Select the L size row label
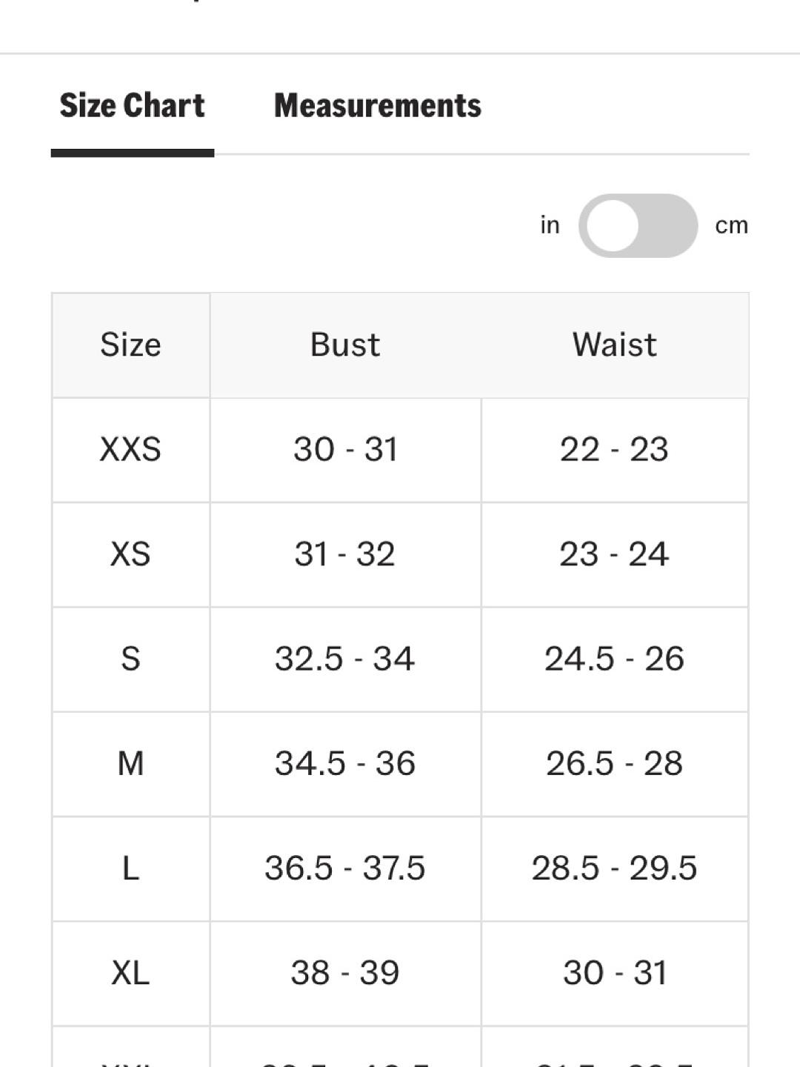This screenshot has height=1067, width=800. pyautogui.click(x=130, y=868)
